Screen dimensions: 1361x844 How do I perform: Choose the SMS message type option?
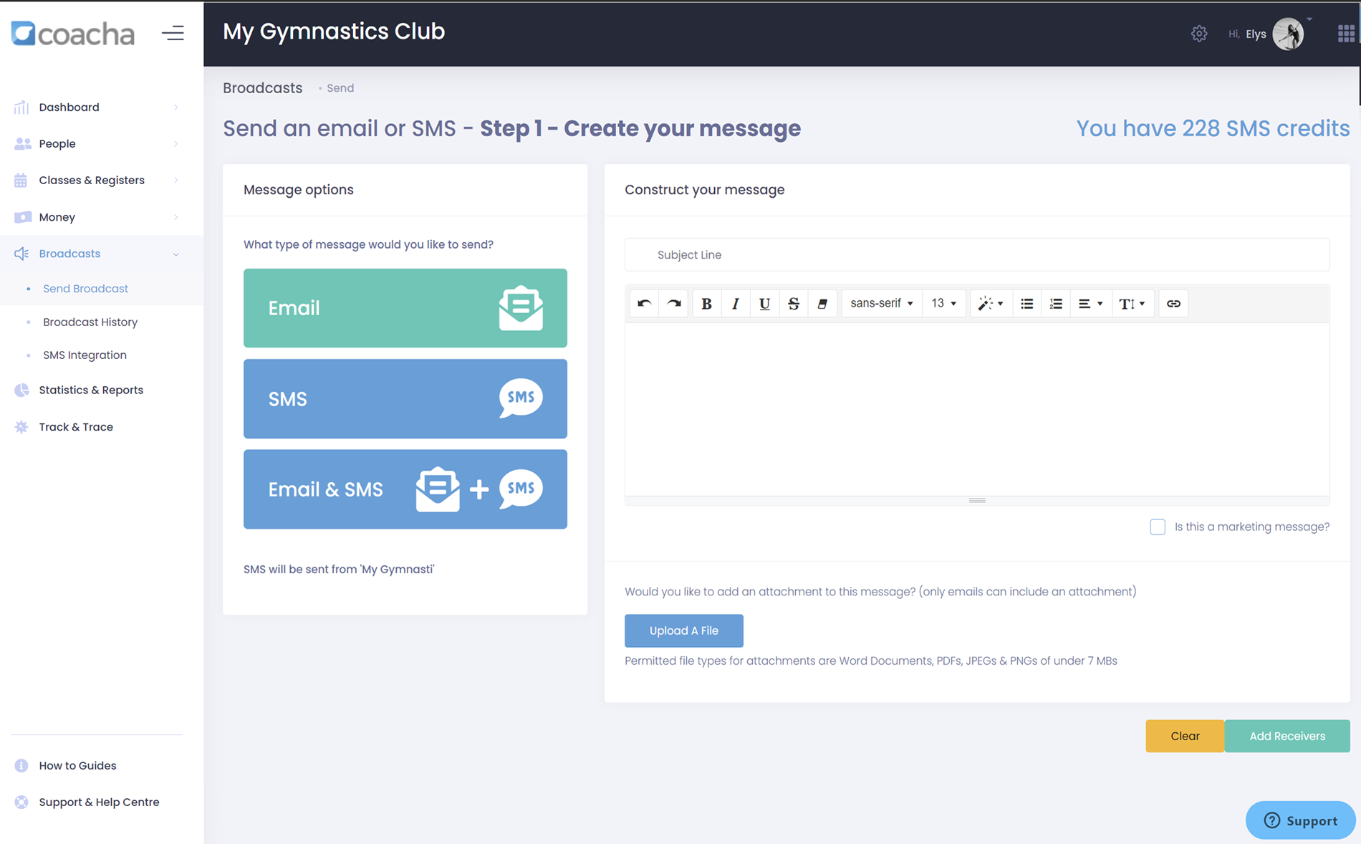405,399
